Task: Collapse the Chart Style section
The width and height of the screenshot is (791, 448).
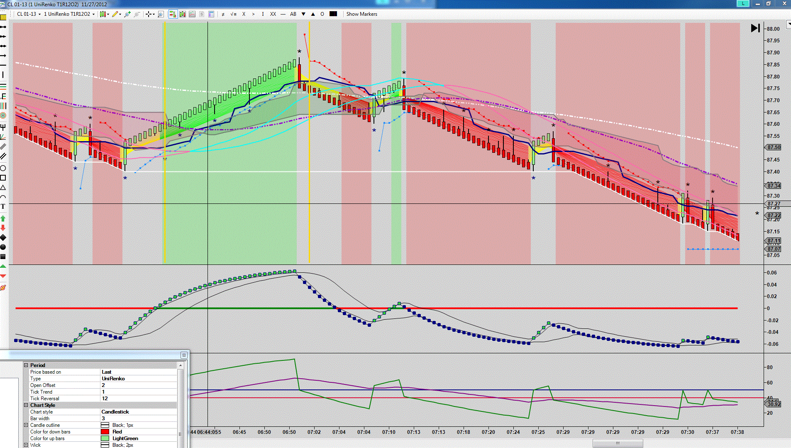Action: [x=26, y=405]
